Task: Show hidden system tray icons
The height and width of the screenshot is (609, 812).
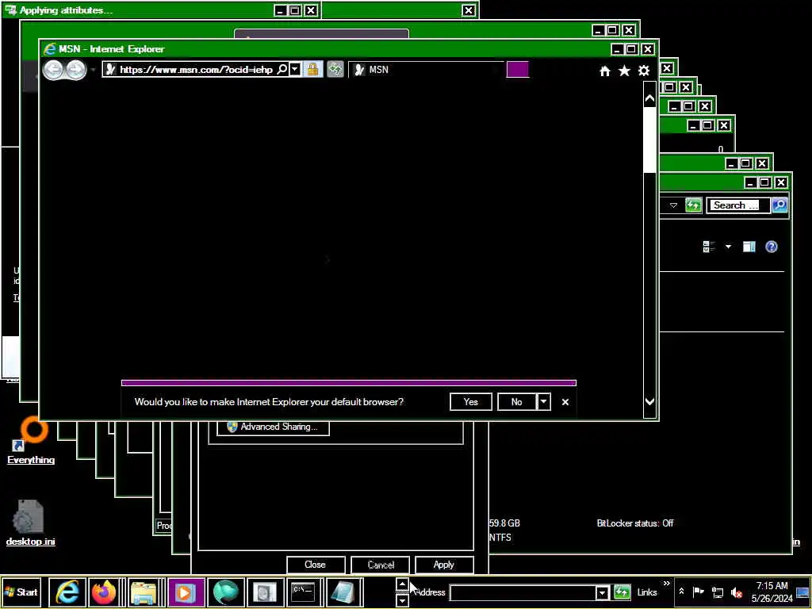Action: [x=681, y=592]
